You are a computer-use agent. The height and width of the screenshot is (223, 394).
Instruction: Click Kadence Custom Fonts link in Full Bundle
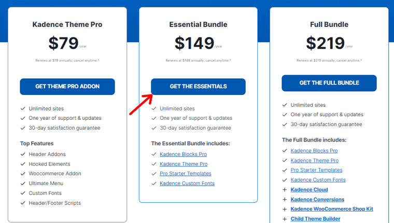pos(318,180)
